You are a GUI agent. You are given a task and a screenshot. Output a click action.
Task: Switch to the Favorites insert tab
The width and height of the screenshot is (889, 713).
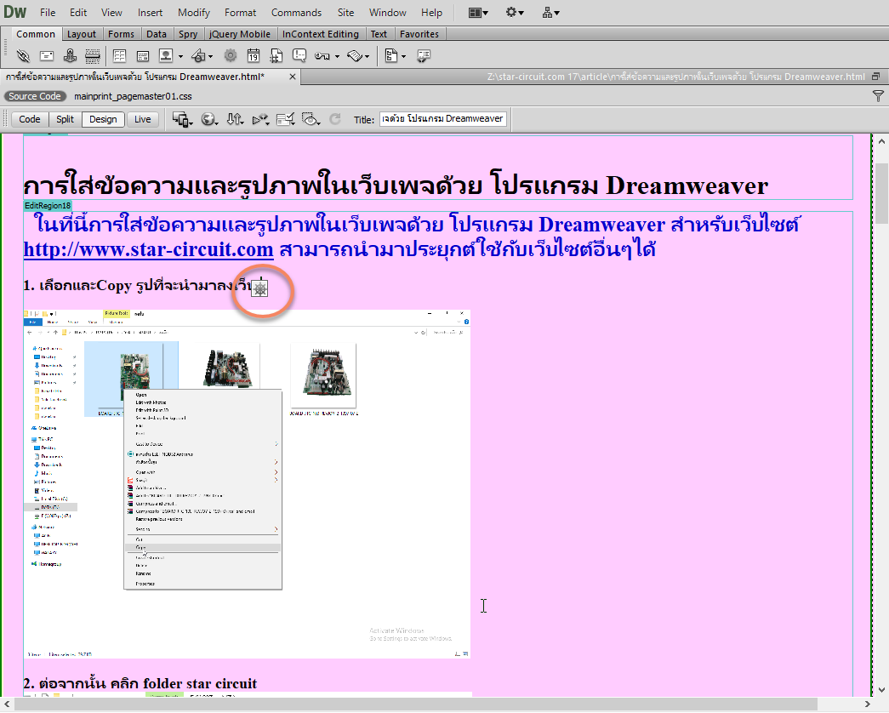(x=419, y=34)
